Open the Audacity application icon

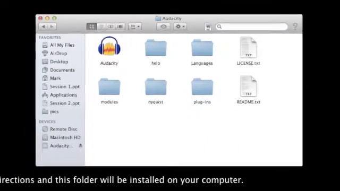point(109,46)
